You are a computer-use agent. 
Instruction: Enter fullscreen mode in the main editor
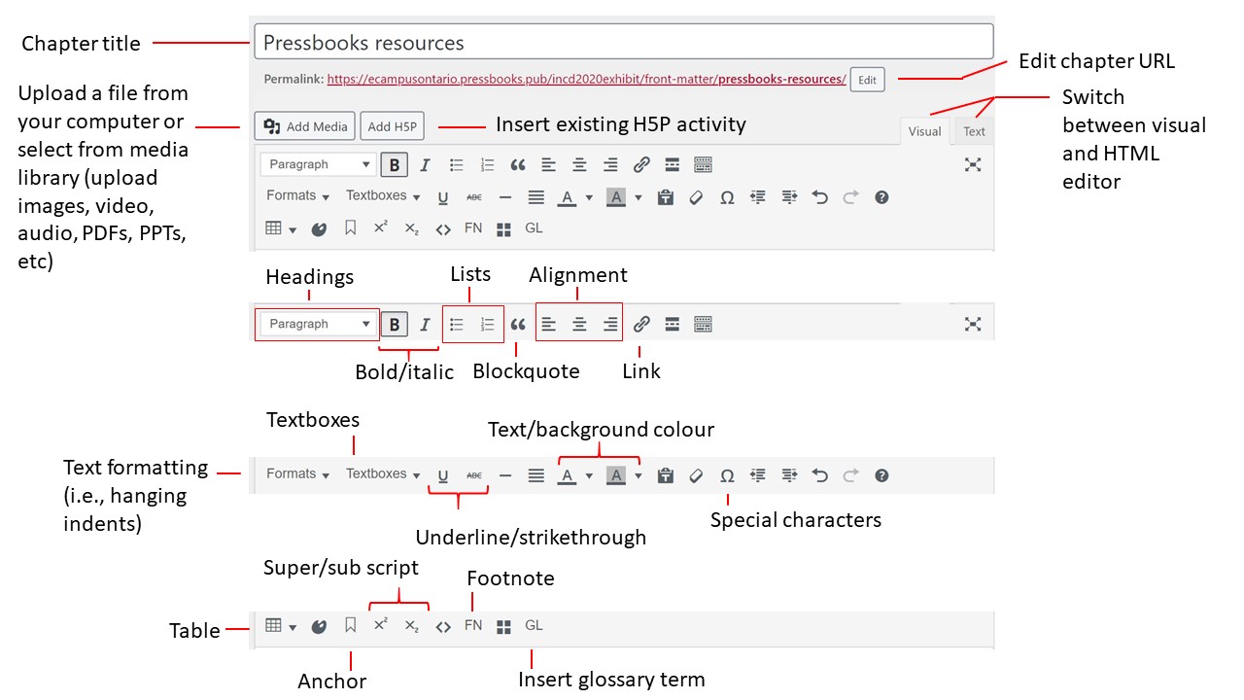(x=973, y=164)
